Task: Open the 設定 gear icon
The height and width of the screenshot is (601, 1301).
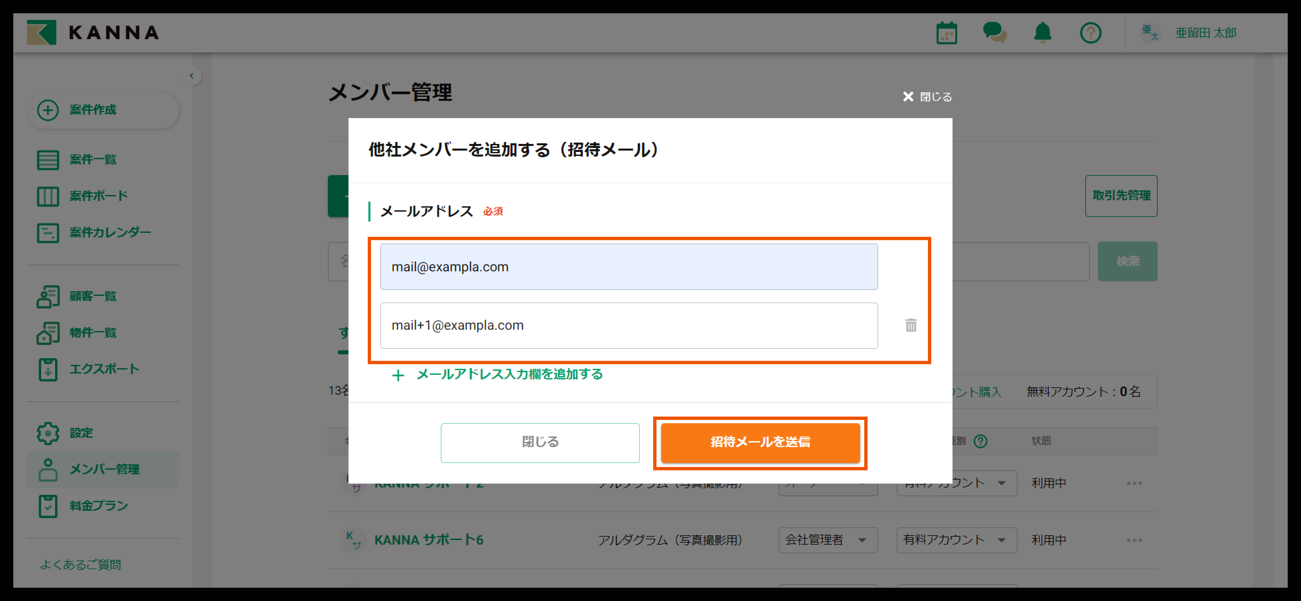Action: [48, 433]
